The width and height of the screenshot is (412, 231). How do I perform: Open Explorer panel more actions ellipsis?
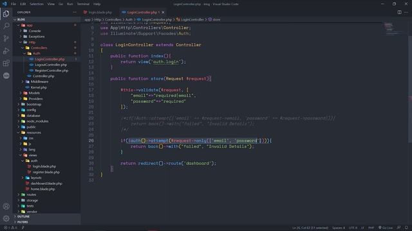point(75,12)
